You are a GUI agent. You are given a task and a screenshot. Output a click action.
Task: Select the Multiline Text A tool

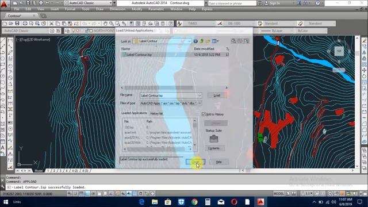pyautogui.click(x=3, y=148)
